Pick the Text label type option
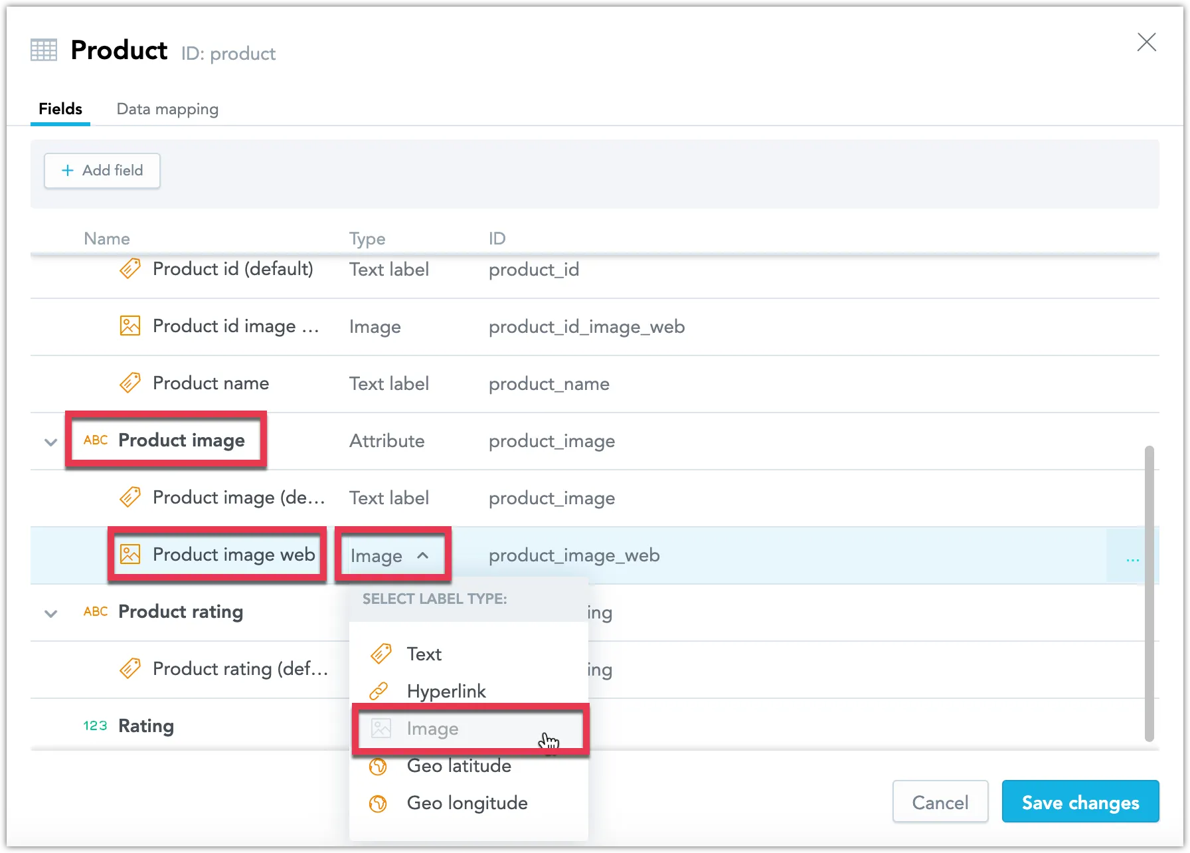This screenshot has height=853, width=1190. tap(424, 654)
